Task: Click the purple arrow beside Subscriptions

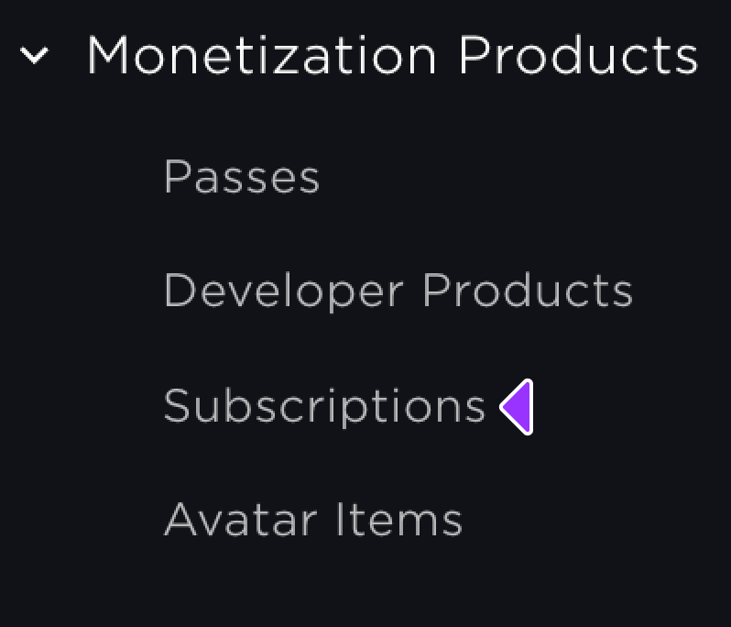Action: coord(518,406)
